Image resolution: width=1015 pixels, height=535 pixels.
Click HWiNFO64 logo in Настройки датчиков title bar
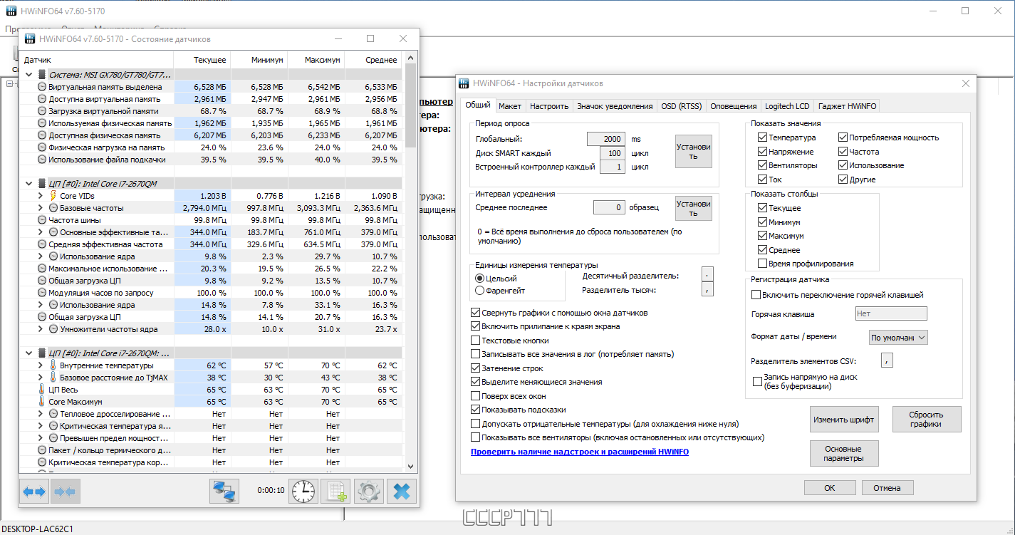[464, 83]
